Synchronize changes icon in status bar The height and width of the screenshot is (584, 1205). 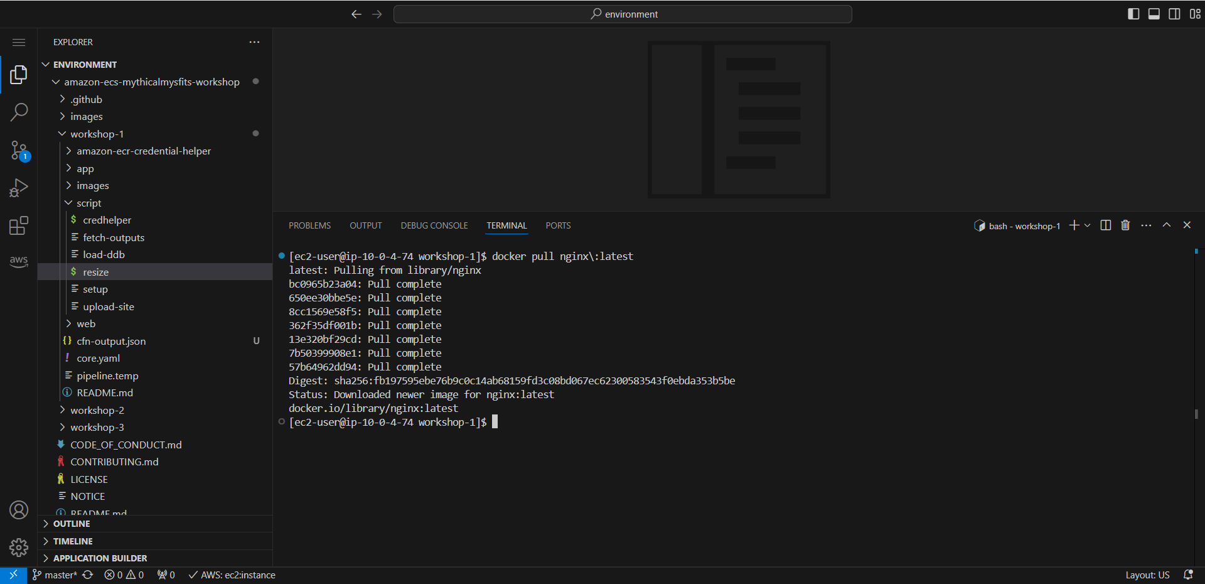88,575
